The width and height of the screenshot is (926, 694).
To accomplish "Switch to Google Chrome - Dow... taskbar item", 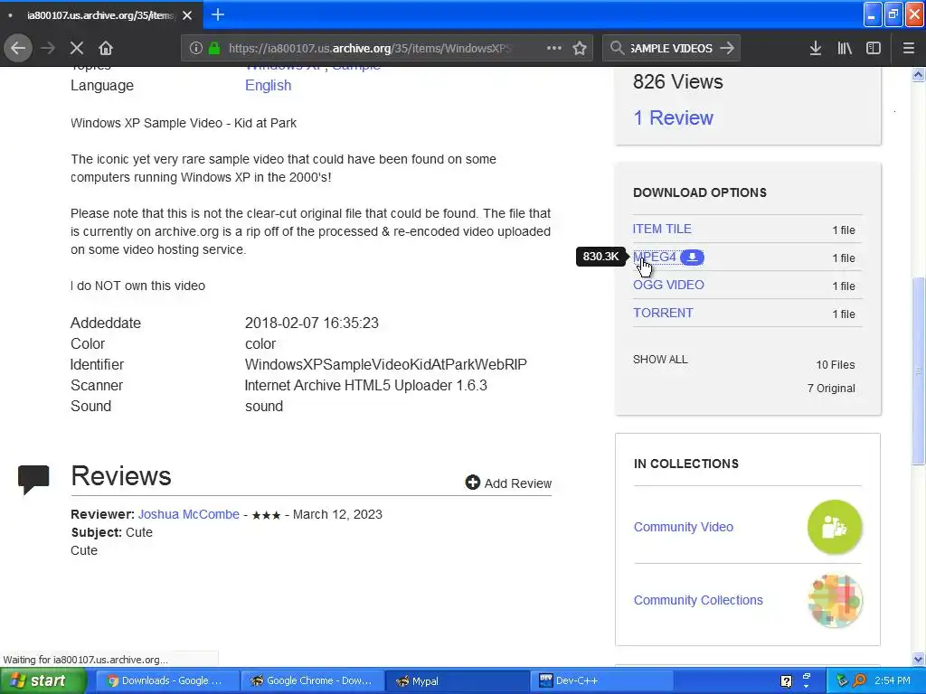I will point(312,681).
